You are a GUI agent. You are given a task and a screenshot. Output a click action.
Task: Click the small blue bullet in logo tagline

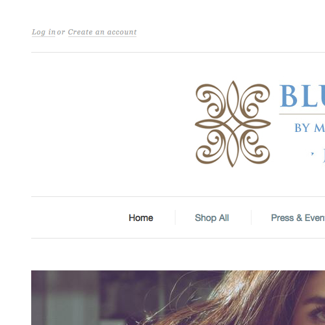pyautogui.click(x=312, y=154)
